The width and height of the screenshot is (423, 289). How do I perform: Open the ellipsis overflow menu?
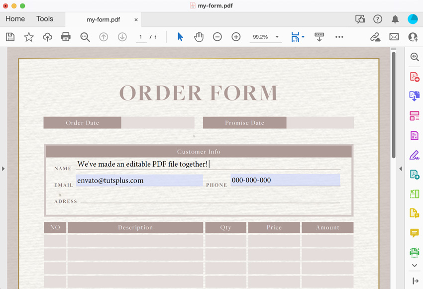[x=339, y=36]
